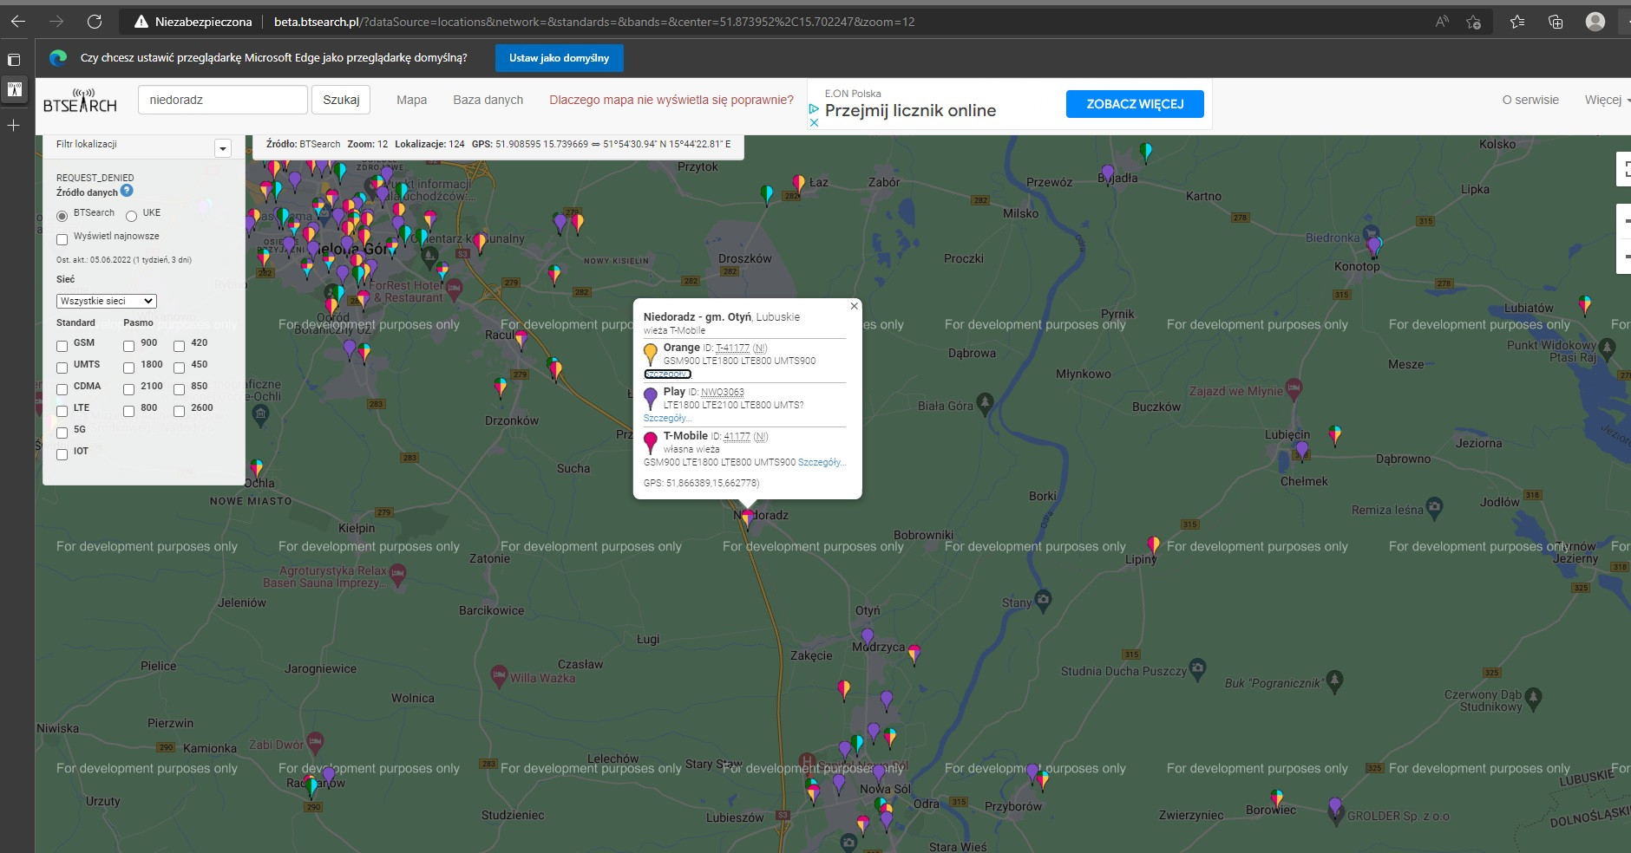The width and height of the screenshot is (1631, 853).
Task: Close the E.ON ad with X icon
Action: click(x=814, y=122)
